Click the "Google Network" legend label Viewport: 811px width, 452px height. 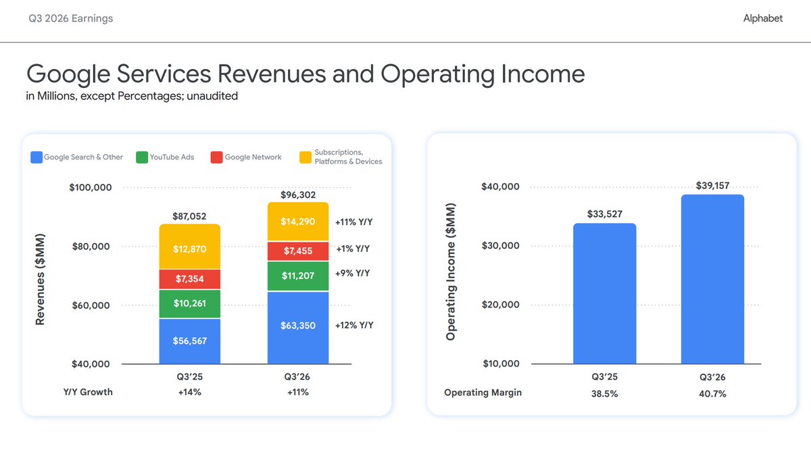tap(253, 157)
